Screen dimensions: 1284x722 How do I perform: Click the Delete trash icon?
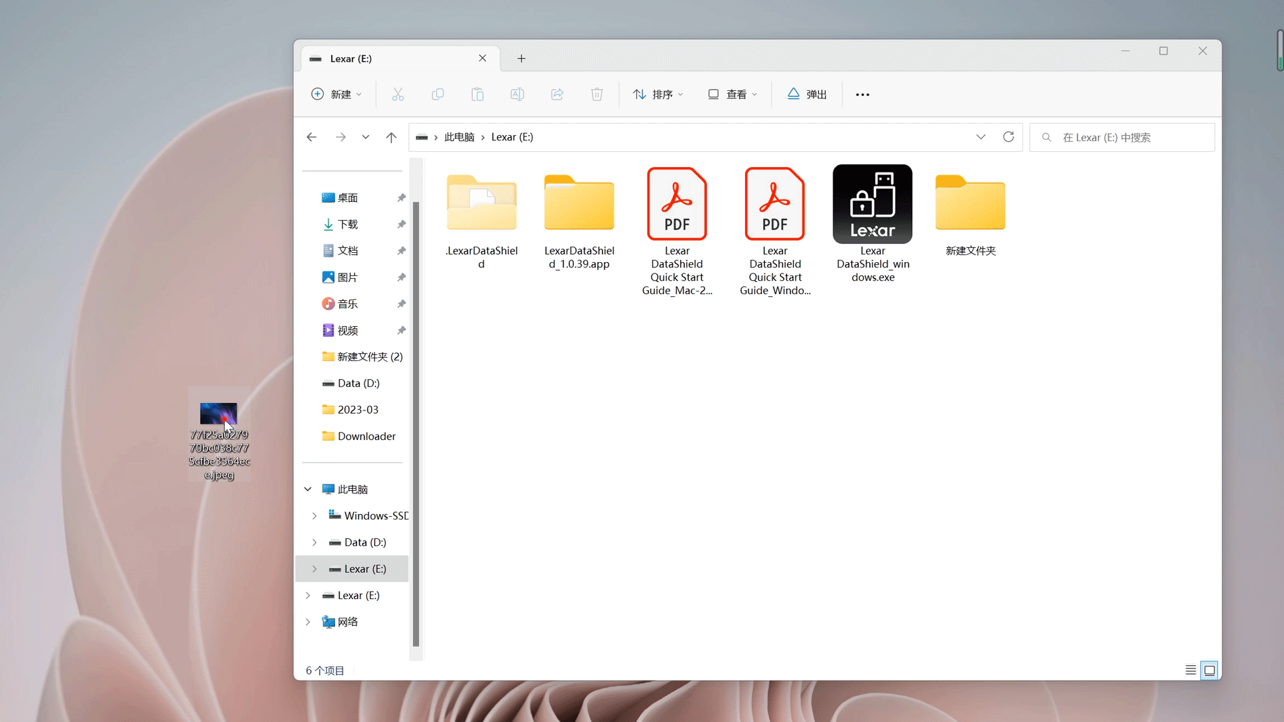pyautogui.click(x=597, y=94)
